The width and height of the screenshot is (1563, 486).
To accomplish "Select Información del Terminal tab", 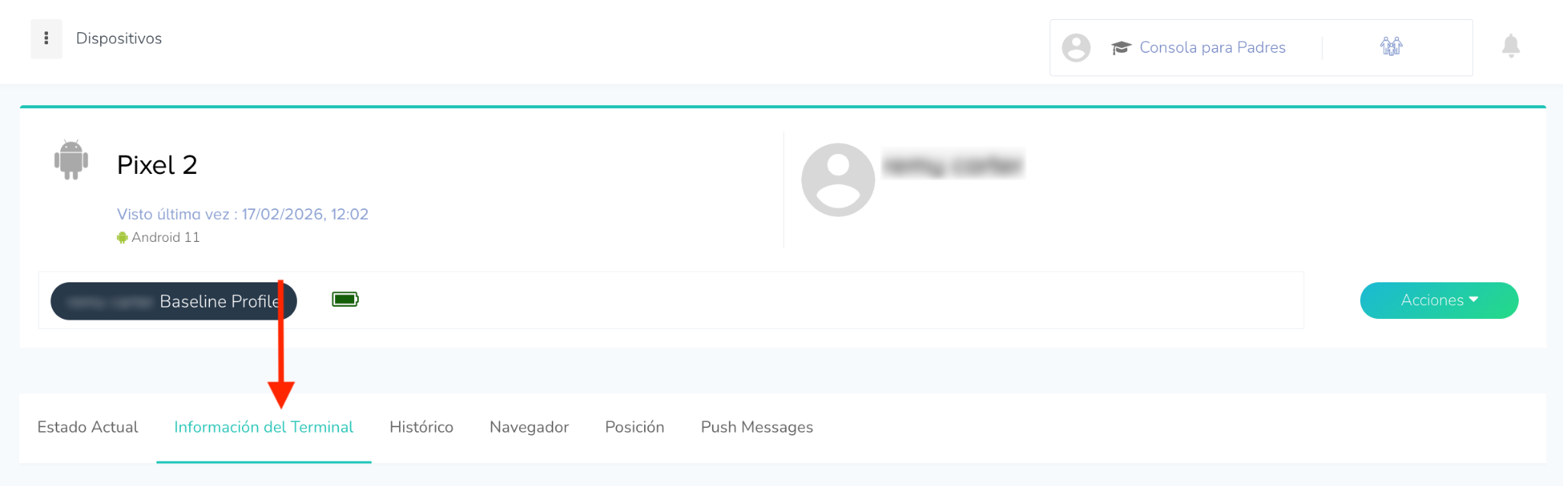I will 264,427.
